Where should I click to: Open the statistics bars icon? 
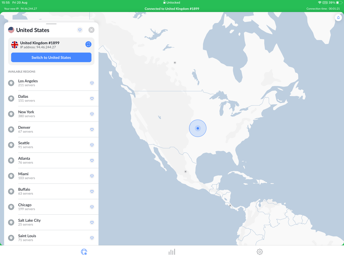pyautogui.click(x=172, y=251)
